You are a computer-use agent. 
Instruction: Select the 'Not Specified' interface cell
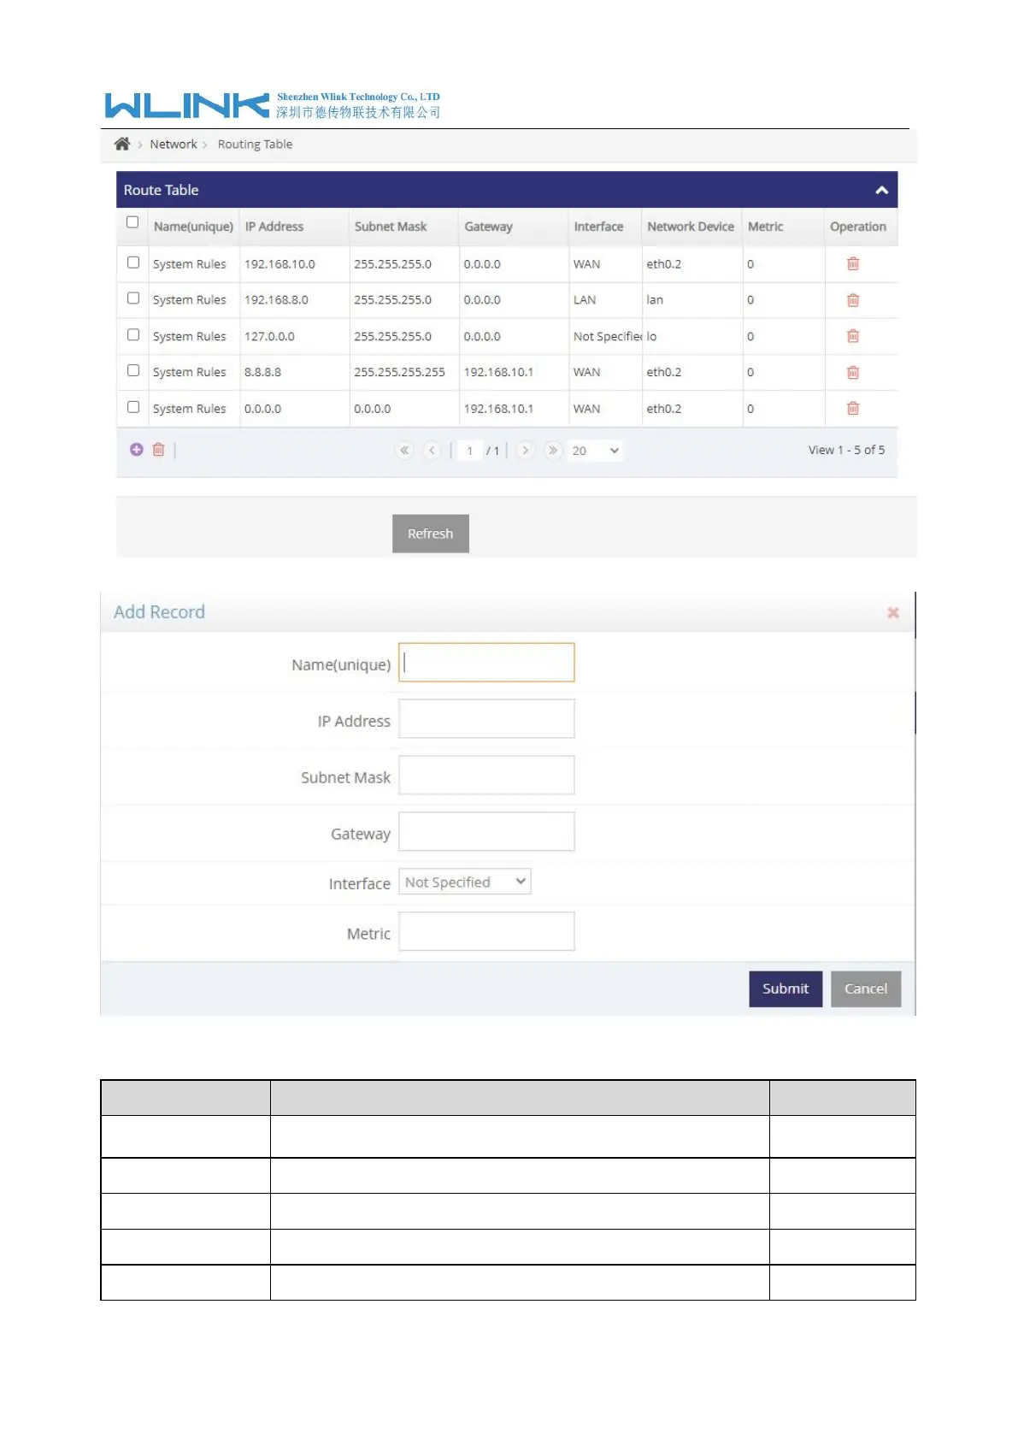coord(607,336)
